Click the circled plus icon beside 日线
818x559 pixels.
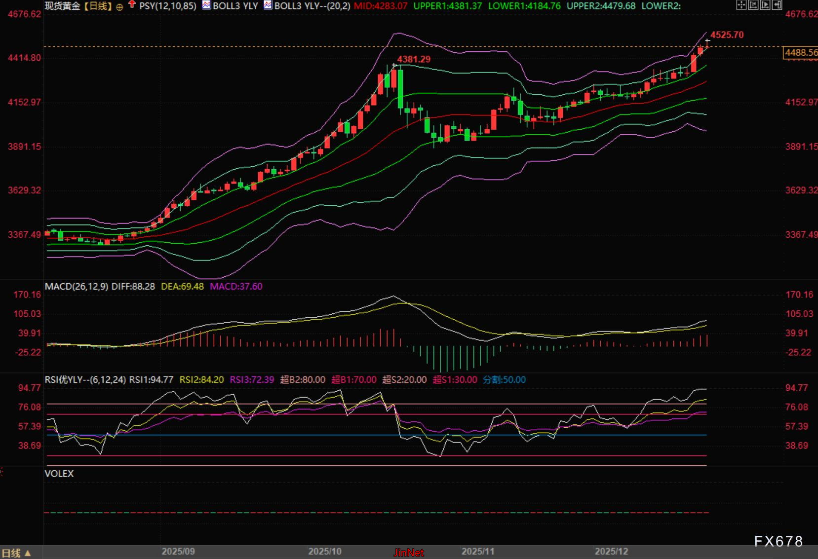point(119,7)
